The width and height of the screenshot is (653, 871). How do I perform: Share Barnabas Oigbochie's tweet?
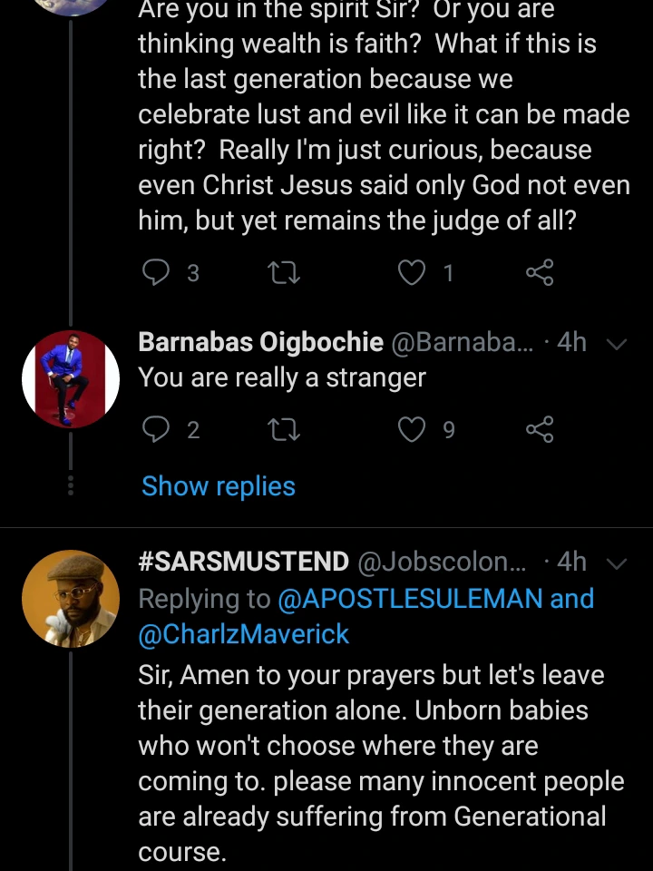point(539,429)
